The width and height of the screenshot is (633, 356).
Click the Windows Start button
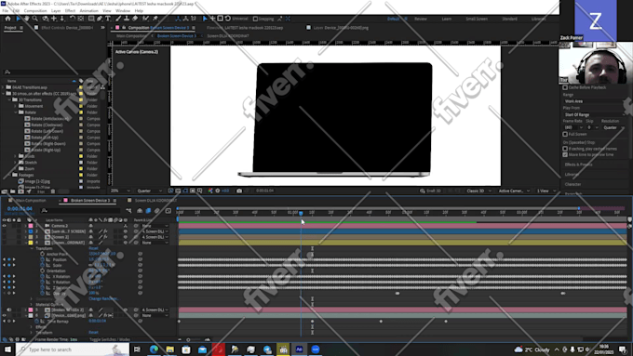(7, 349)
